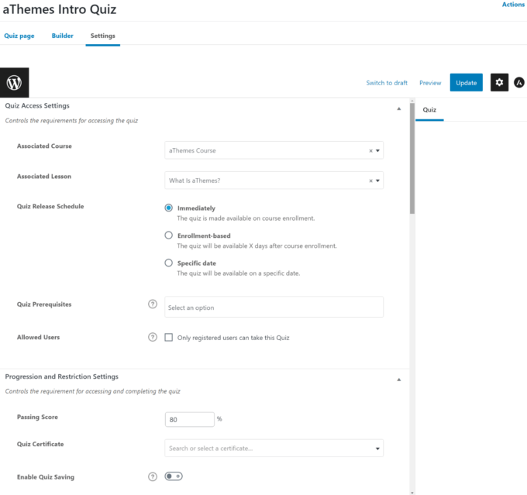Switch to Quiz page tab
This screenshot has width=527, height=495.
[x=19, y=36]
